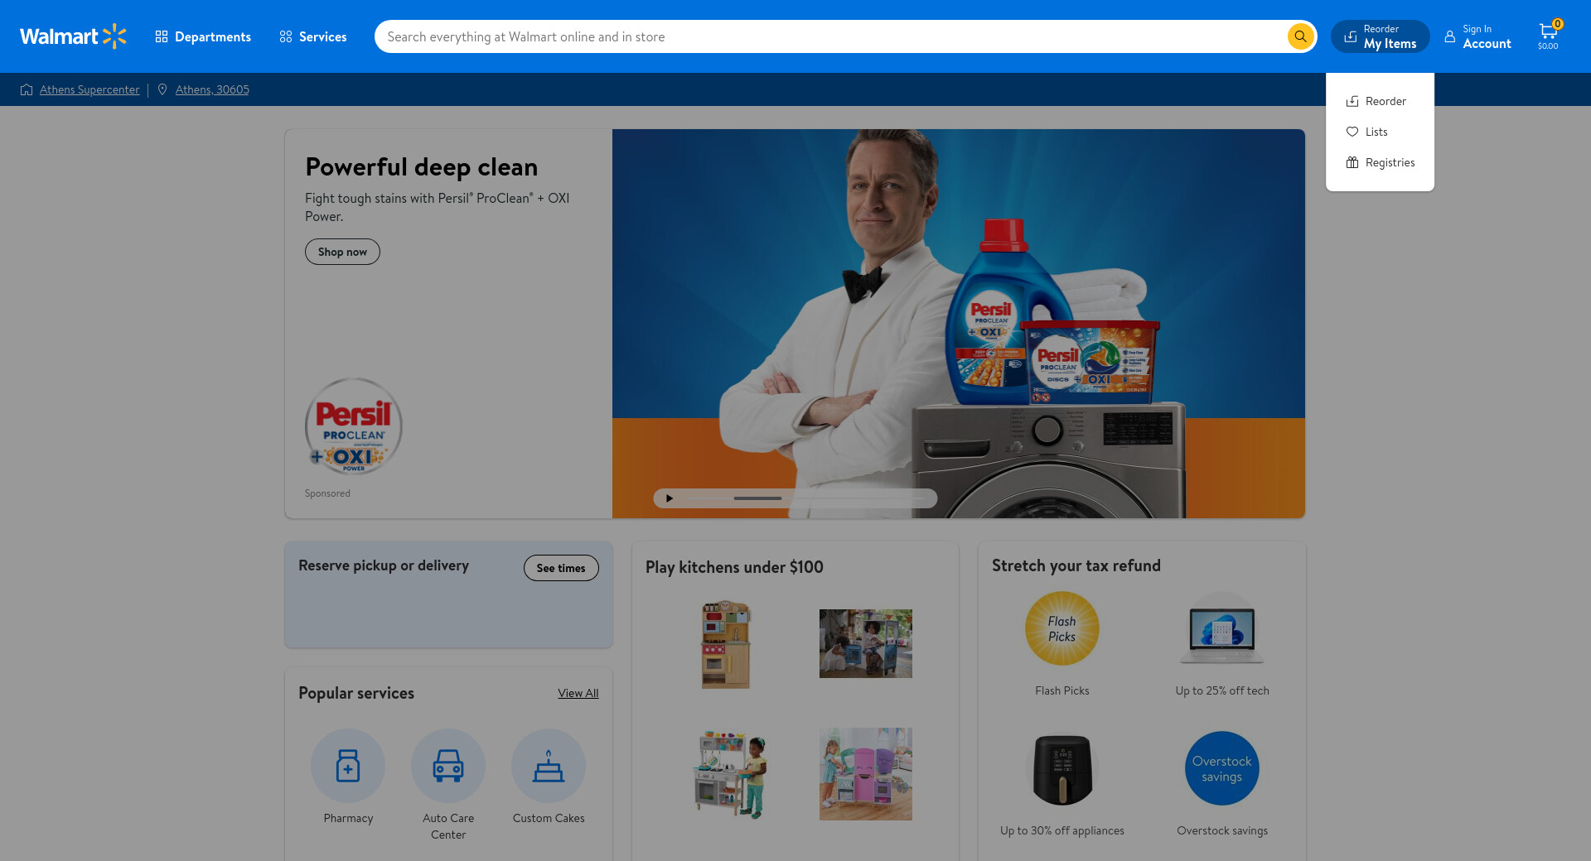
Task: Click the Stretch your tax refund heading
Action: point(1076,565)
